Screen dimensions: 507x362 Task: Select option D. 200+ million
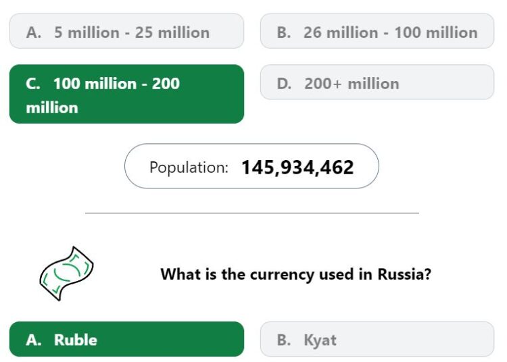[377, 82]
